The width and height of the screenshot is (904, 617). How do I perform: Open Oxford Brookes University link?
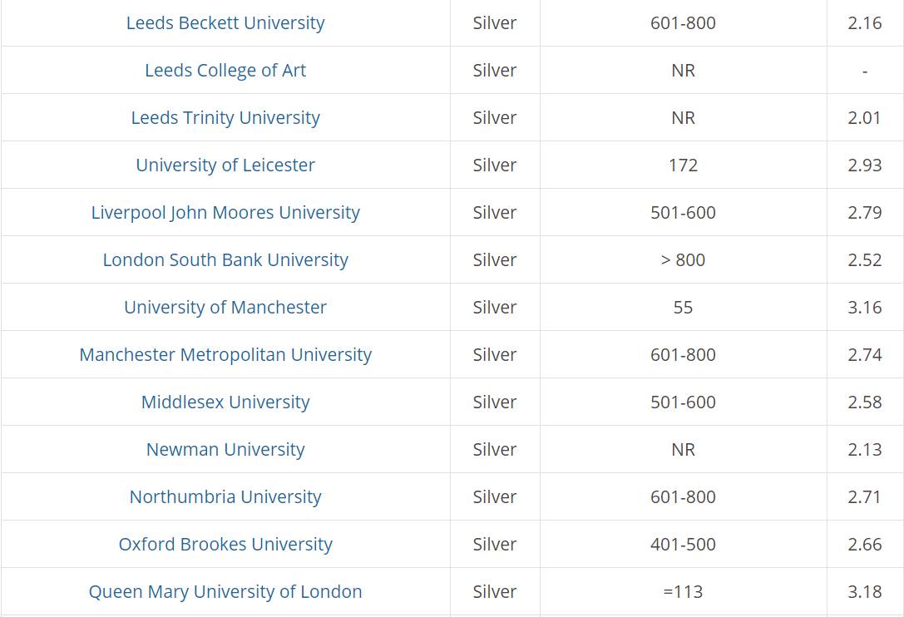225,543
